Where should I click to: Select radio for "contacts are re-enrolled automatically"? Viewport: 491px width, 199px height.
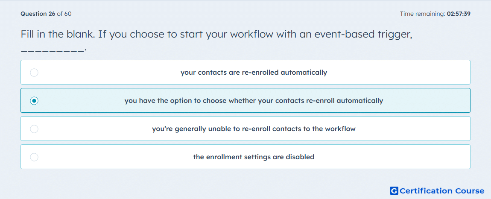34,73
